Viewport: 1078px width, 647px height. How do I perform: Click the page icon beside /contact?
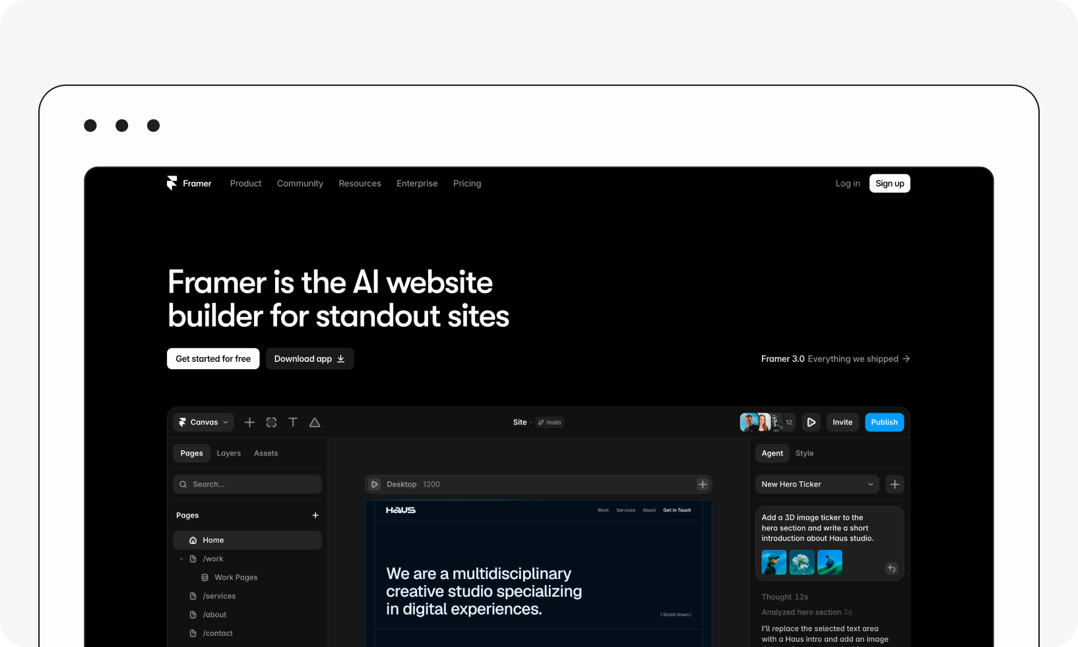tap(193, 633)
